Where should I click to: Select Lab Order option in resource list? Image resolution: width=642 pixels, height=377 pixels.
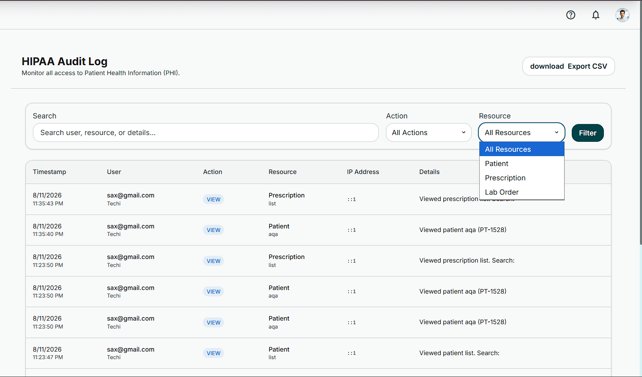pos(522,192)
